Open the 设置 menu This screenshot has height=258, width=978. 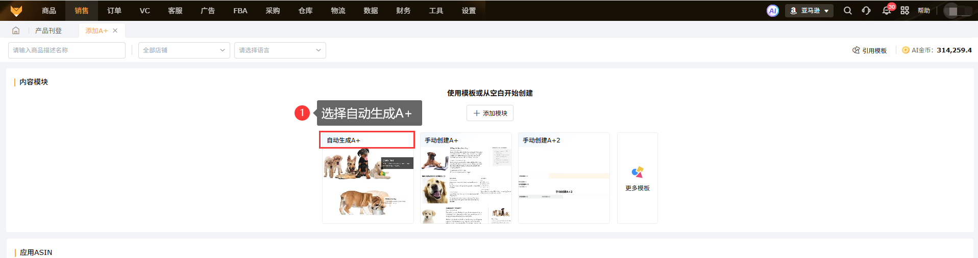click(469, 11)
